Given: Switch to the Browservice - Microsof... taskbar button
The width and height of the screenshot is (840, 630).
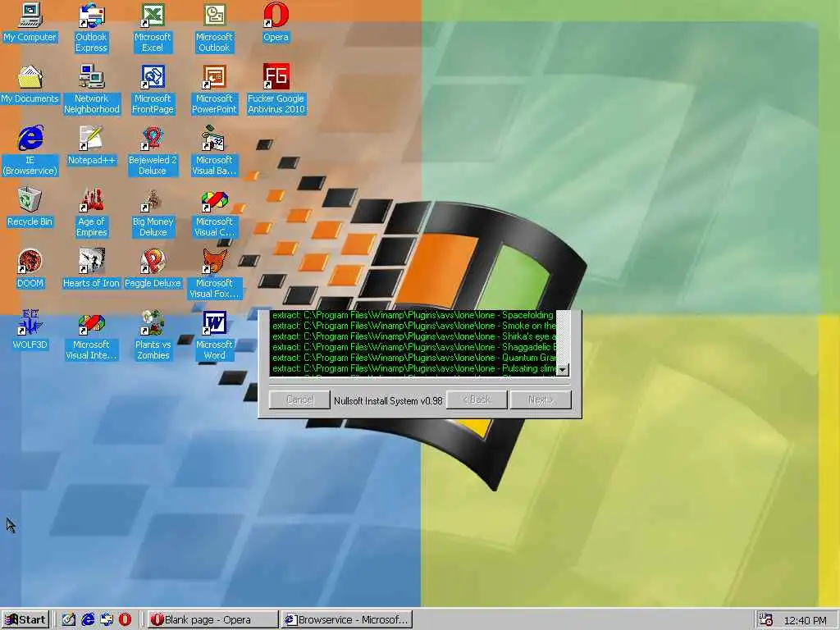Looking at the screenshot, I should (x=347, y=619).
